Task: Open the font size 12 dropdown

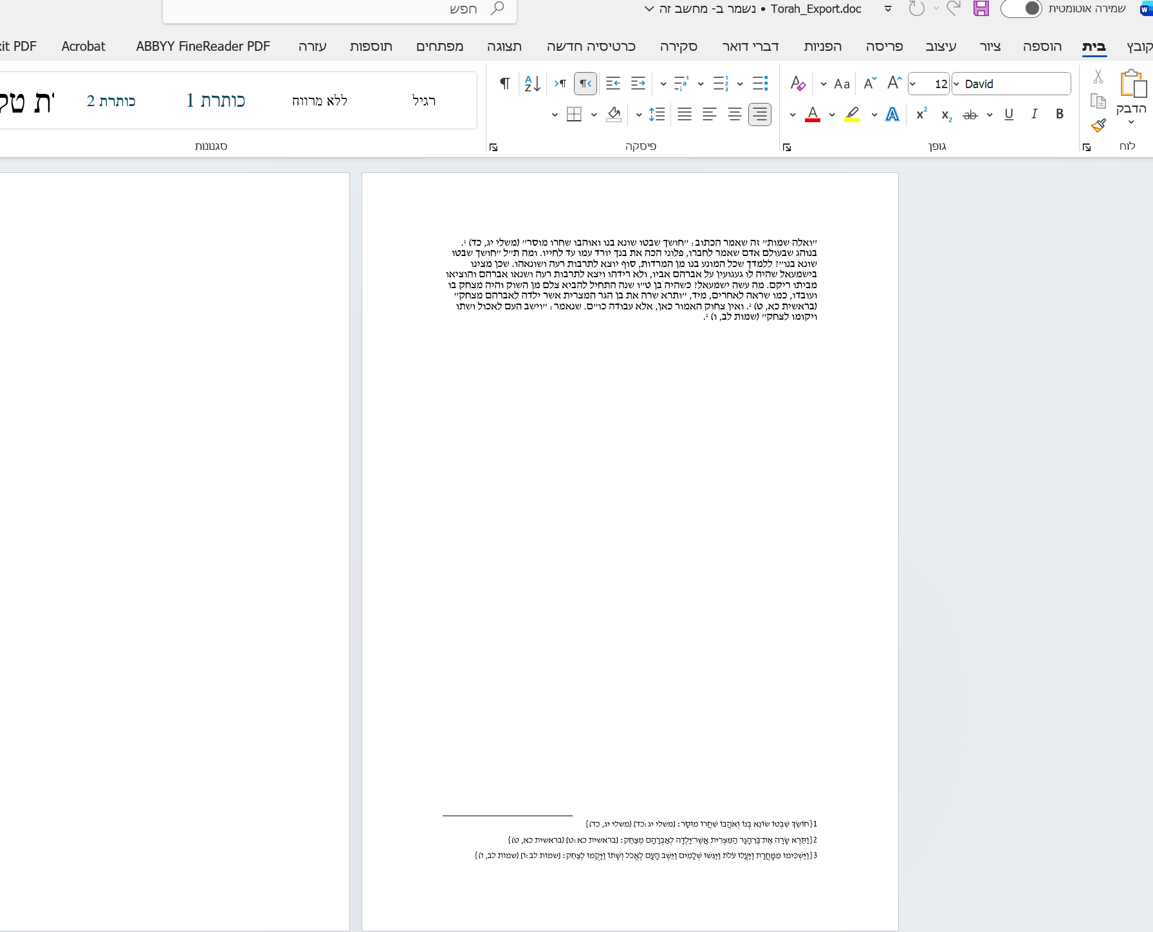Action: (x=912, y=84)
